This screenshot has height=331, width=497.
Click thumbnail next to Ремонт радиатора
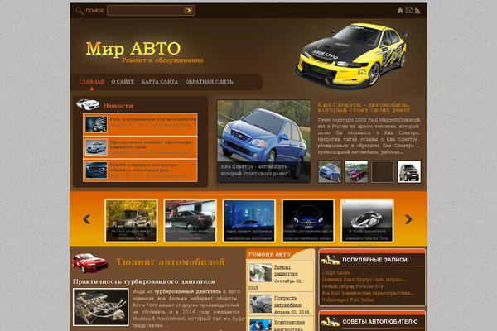coord(260,273)
